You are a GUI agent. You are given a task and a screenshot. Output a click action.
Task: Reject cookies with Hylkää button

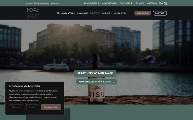(x=32, y=107)
